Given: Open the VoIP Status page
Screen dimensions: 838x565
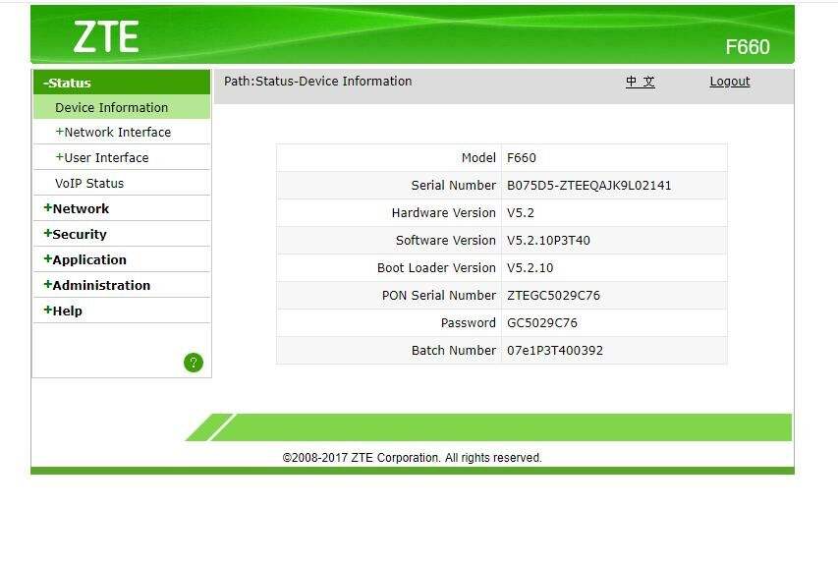Looking at the screenshot, I should point(89,184).
